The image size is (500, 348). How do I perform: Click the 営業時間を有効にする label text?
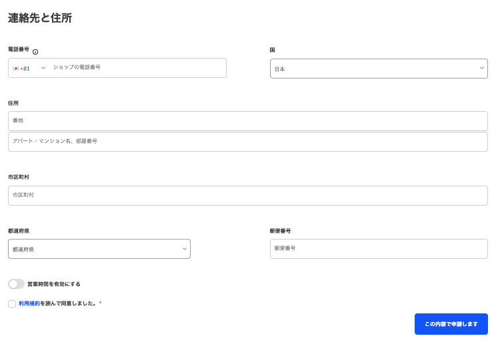pyautogui.click(x=54, y=284)
